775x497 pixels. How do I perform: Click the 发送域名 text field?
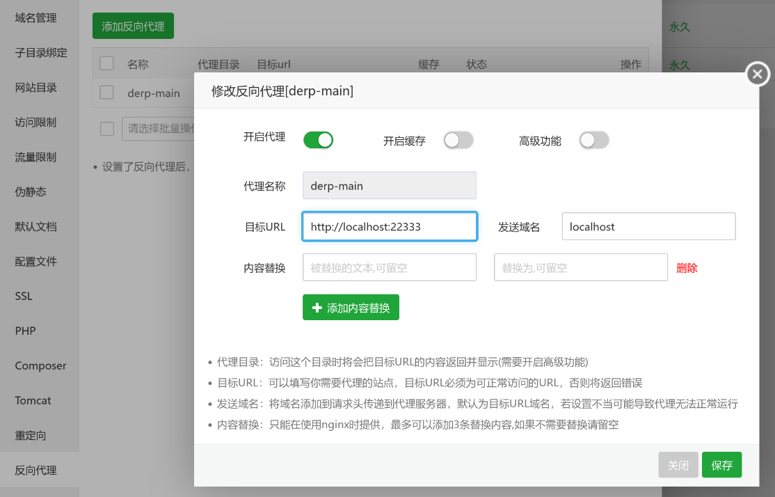click(x=648, y=227)
